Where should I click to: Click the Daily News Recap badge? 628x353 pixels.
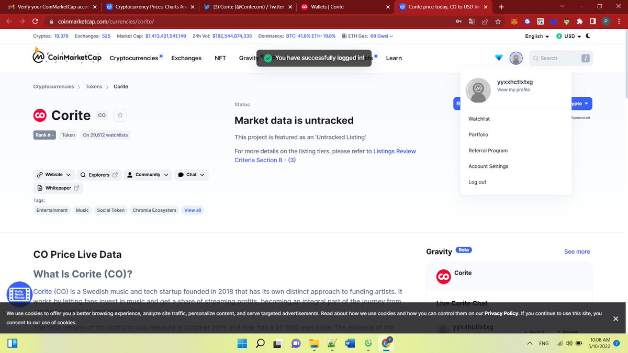point(19,294)
